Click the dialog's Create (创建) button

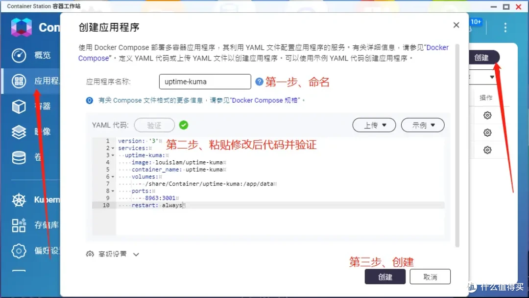pos(385,277)
